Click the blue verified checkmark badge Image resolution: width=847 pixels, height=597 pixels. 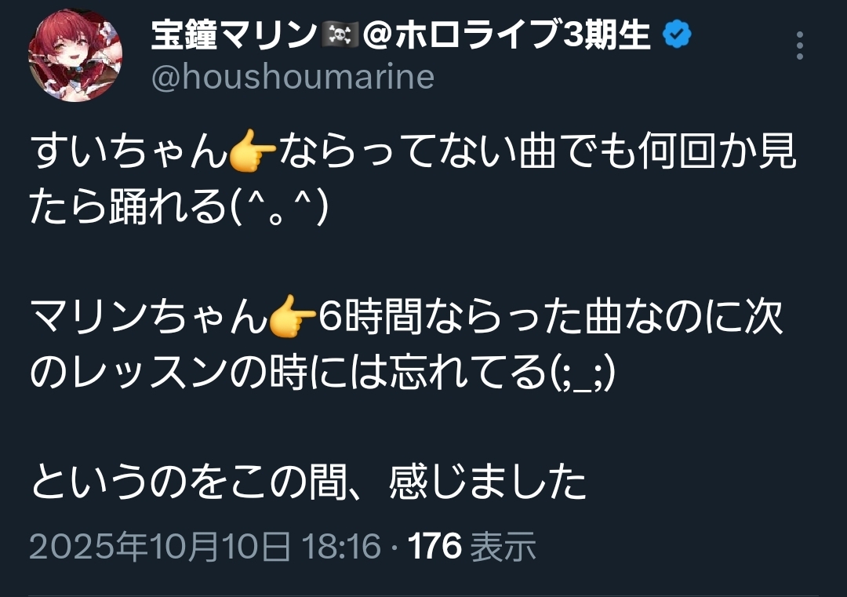pos(677,35)
